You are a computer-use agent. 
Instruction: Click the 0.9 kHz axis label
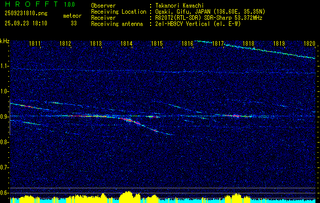tap(5, 117)
